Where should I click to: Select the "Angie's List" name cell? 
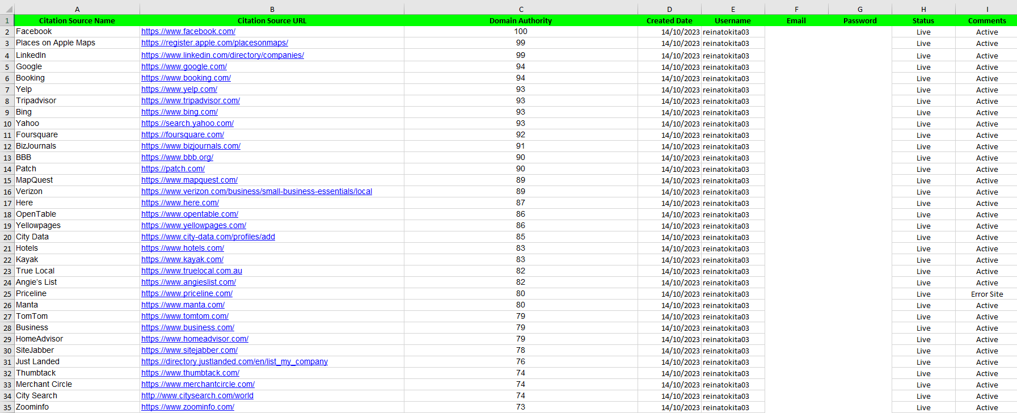click(77, 283)
